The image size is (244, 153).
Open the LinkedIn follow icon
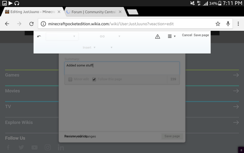(61, 147)
